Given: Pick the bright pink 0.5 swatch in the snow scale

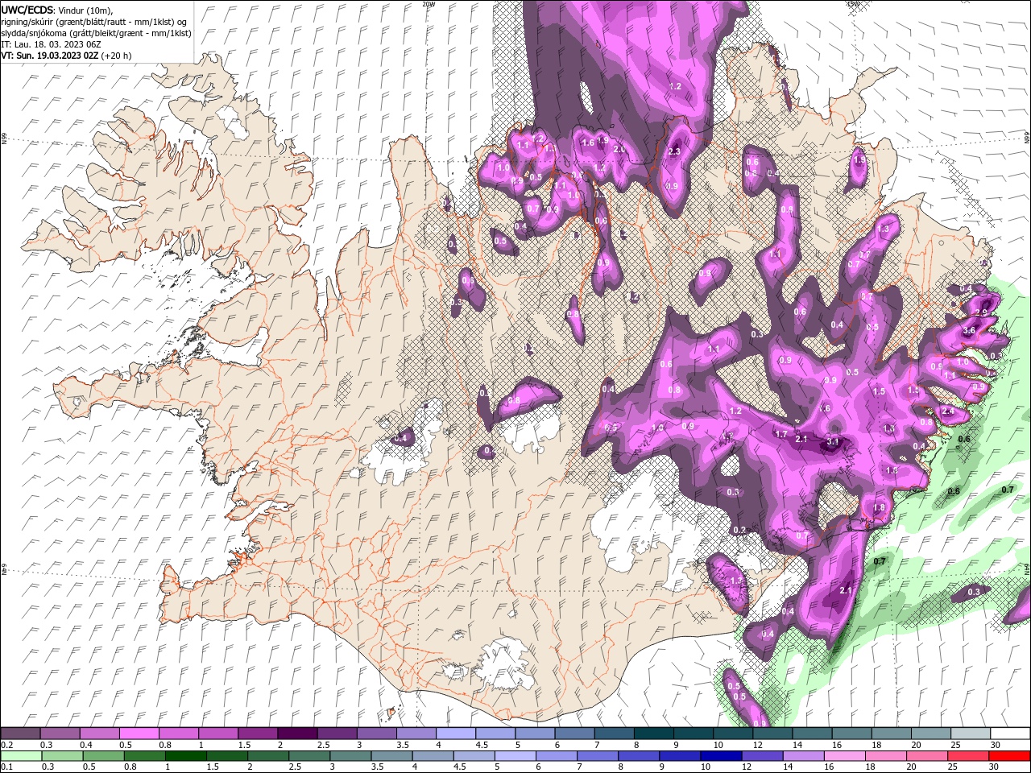Looking at the screenshot, I should [x=139, y=733].
